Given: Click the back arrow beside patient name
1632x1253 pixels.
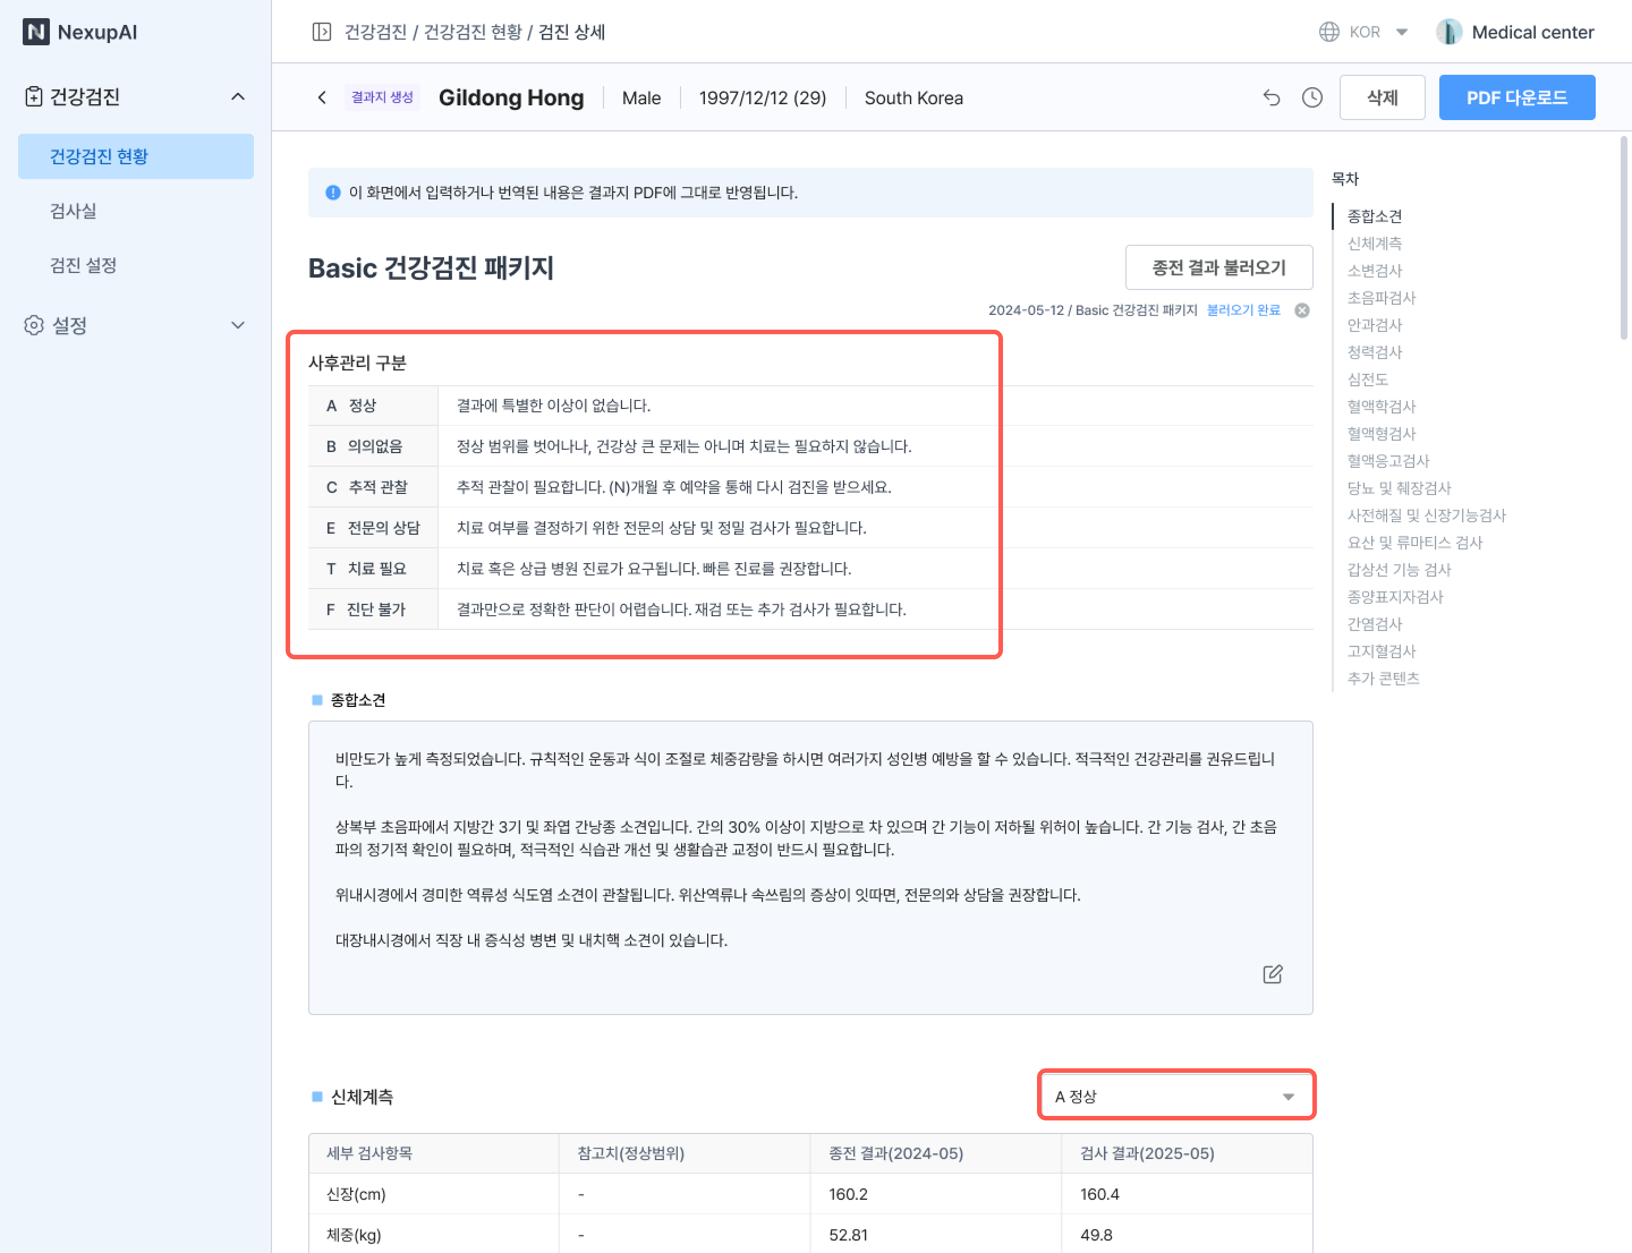Looking at the screenshot, I should tap(322, 97).
